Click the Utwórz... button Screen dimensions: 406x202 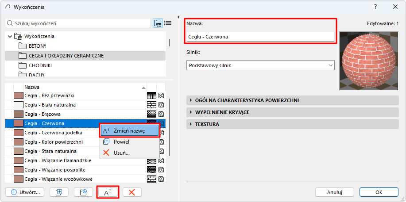coord(25,192)
